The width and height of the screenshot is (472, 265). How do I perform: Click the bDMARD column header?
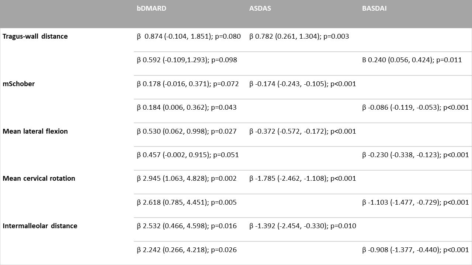pos(152,8)
